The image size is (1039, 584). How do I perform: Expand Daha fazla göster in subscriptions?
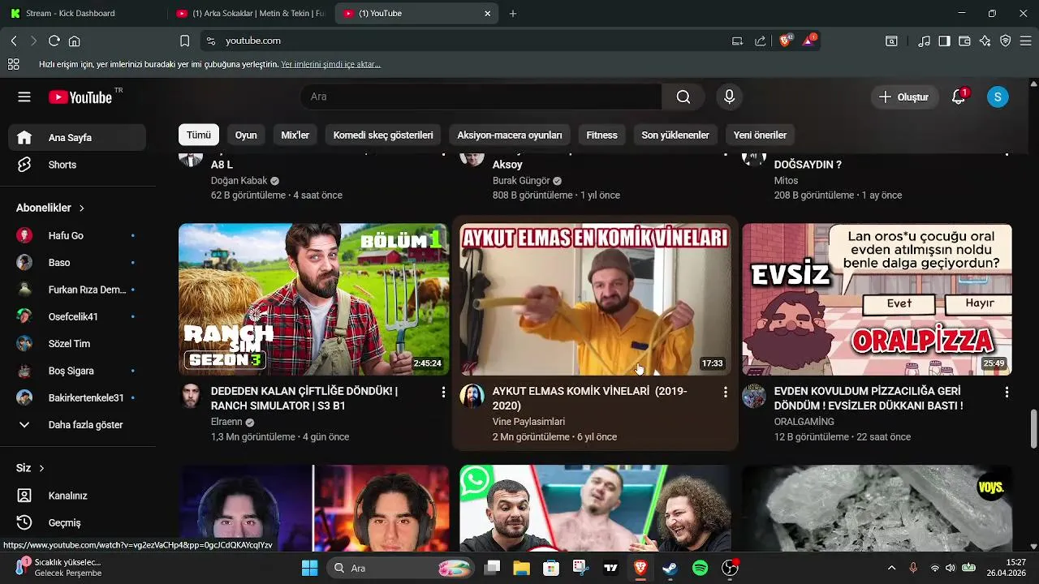coord(77,425)
